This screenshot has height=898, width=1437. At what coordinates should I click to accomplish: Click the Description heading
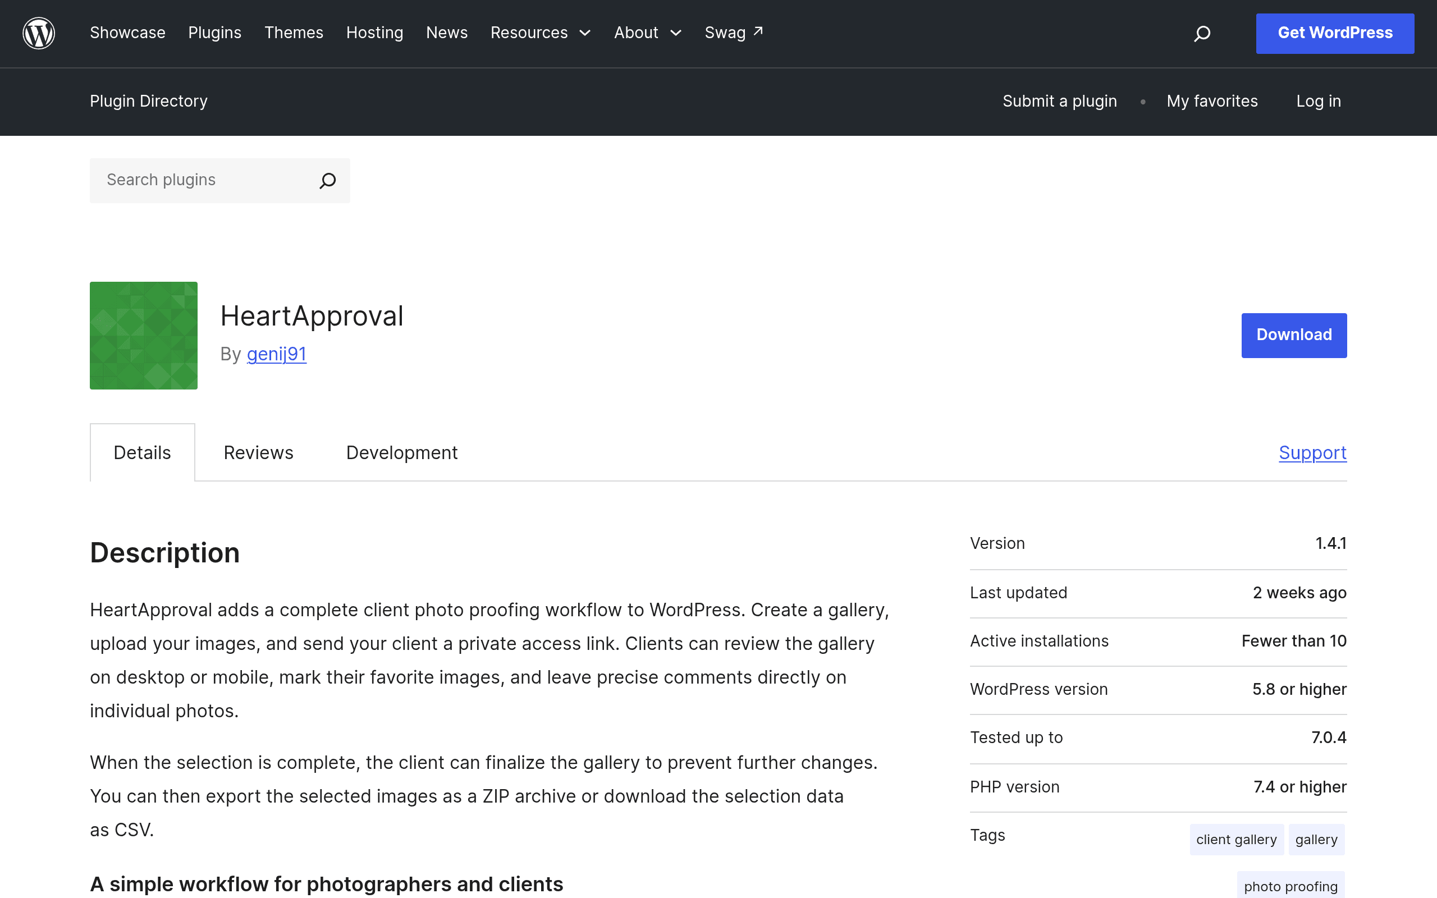(164, 553)
